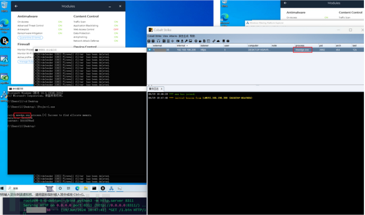Open the Cobalt Strike menu

[154, 36]
